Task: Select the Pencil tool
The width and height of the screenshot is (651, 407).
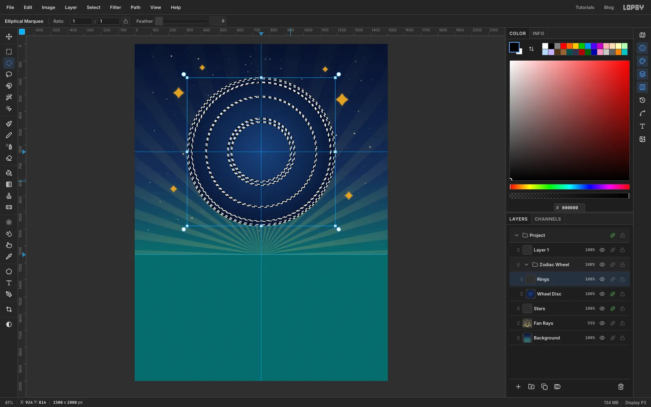Action: tap(9, 135)
